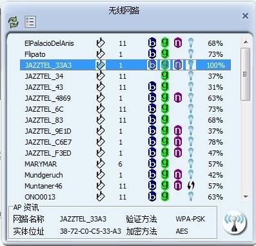This screenshot has height=246, width=256.
Task: Click the channel icon for JAZZTEL_33A3
Action: [x=101, y=65]
